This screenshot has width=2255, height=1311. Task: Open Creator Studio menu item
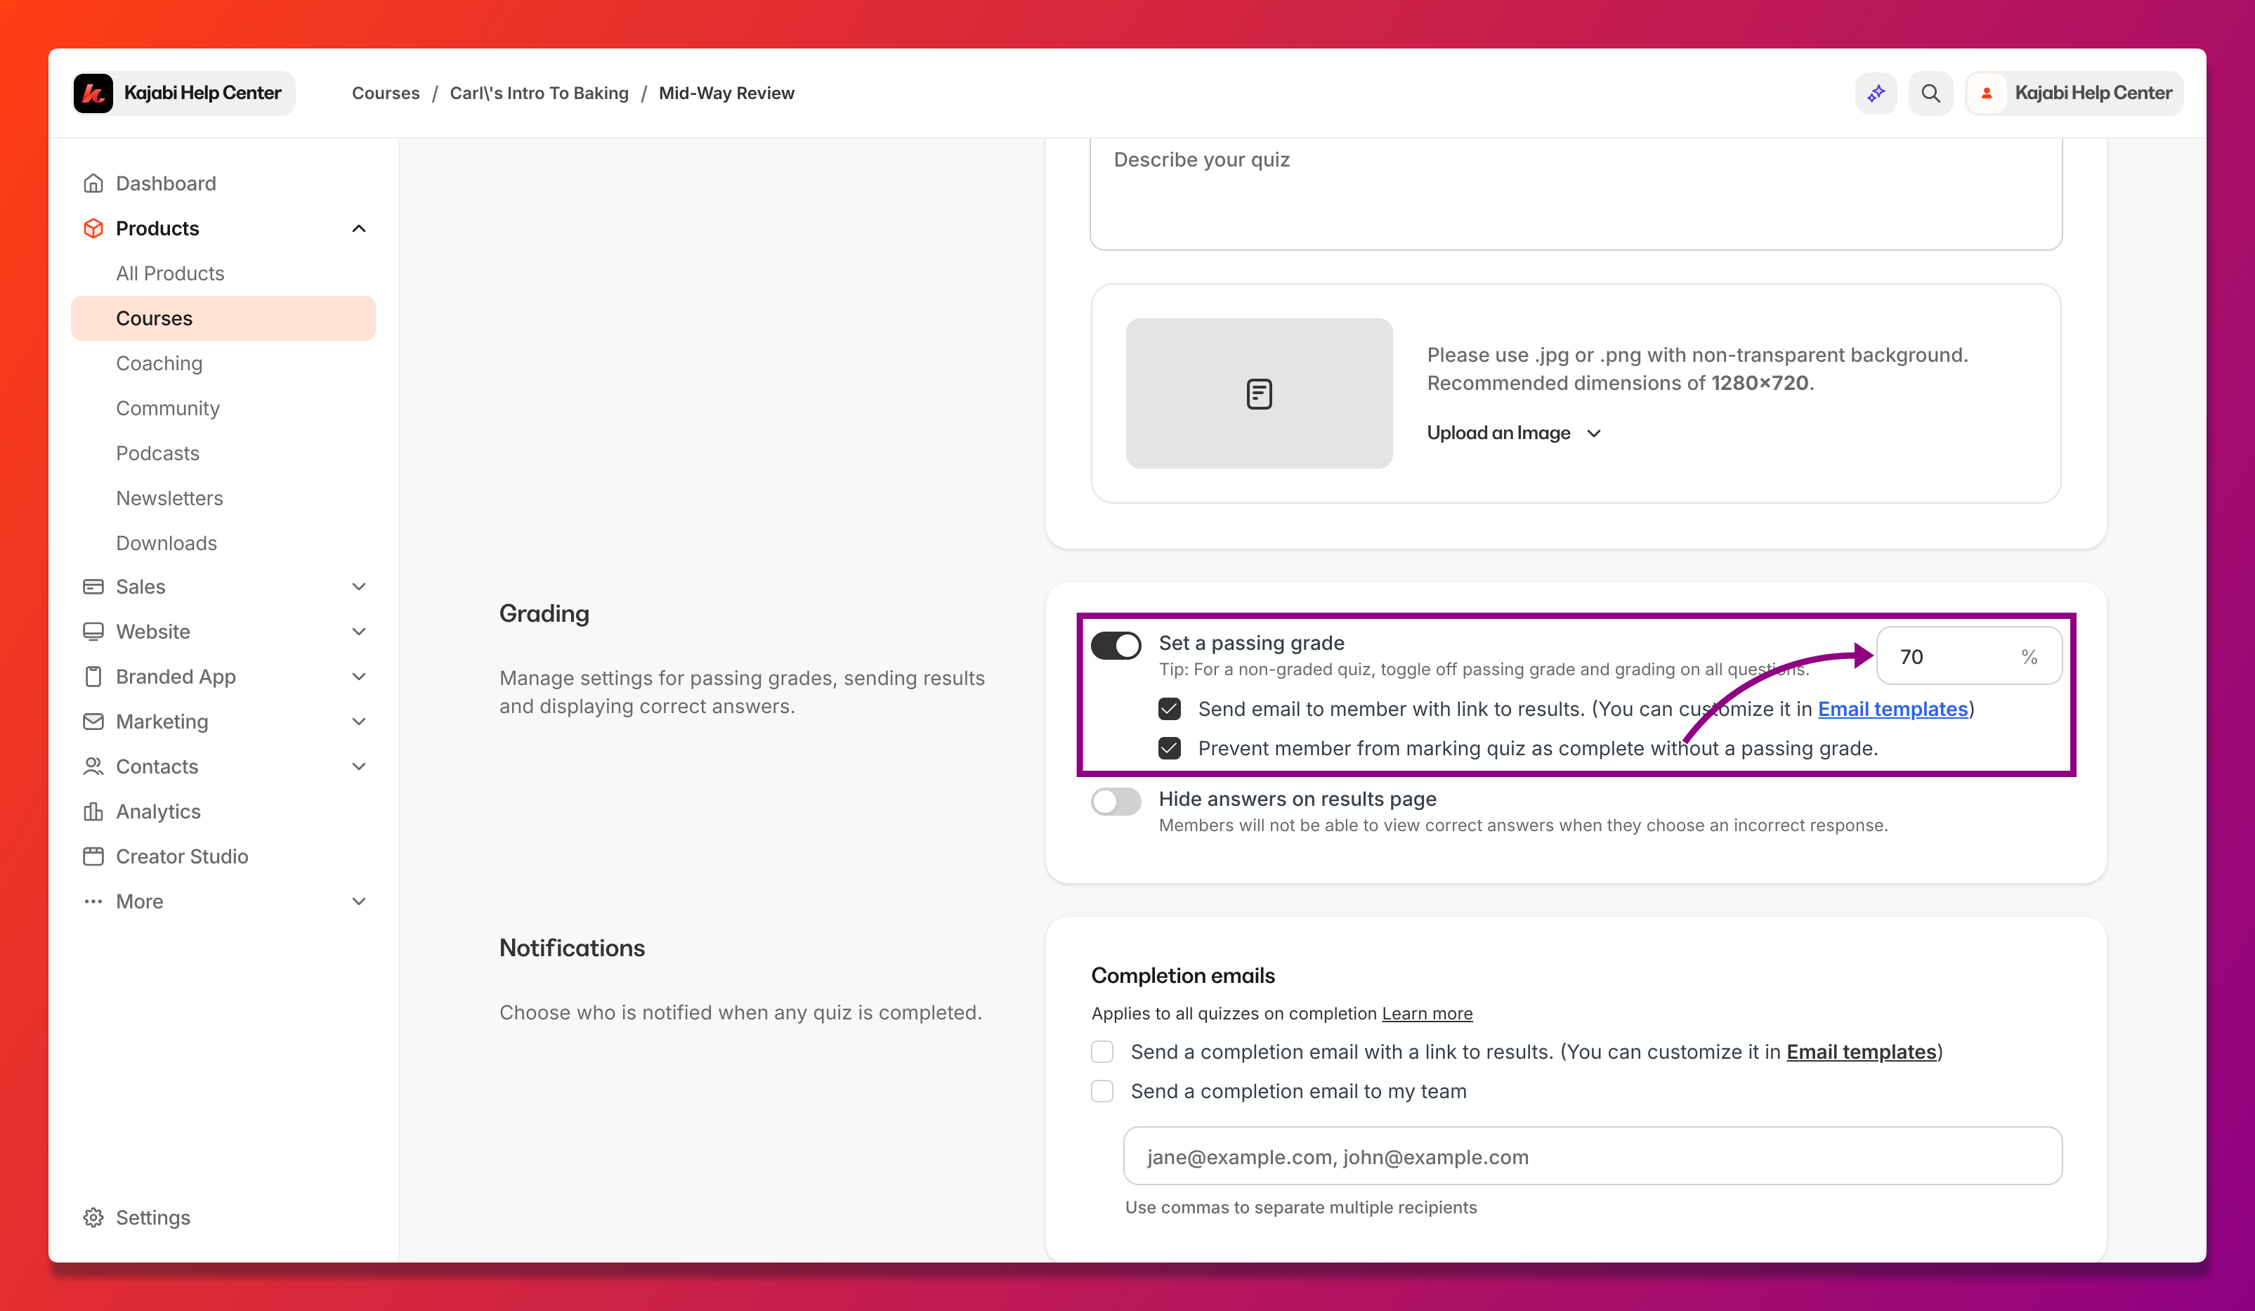(182, 856)
